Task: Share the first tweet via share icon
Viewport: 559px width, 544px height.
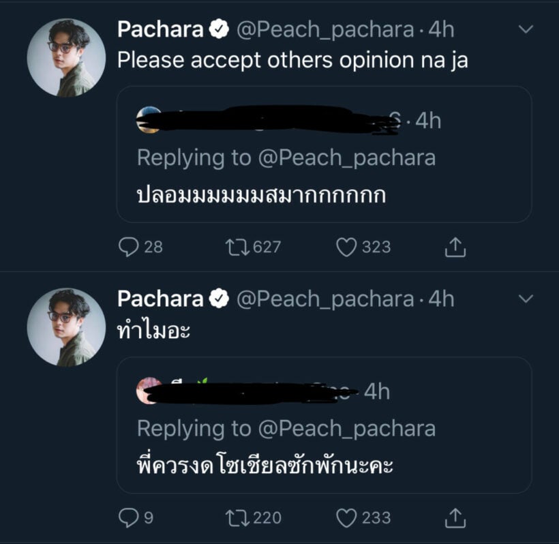Action: tap(455, 247)
